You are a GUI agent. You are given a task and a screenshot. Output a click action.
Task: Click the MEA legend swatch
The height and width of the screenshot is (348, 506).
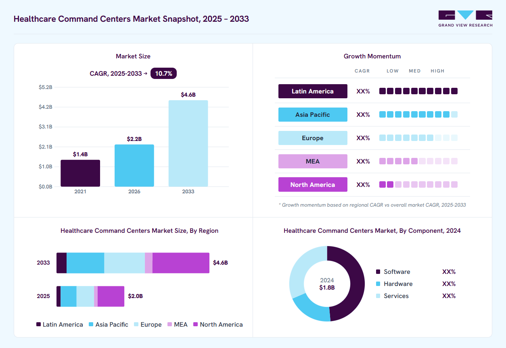pyautogui.click(x=169, y=324)
